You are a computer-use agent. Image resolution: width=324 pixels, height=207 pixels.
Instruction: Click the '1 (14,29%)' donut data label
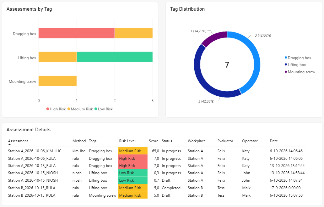pyautogui.click(x=198, y=31)
